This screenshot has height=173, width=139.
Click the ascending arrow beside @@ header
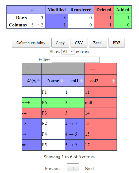pyautogui.click(x=38, y=80)
